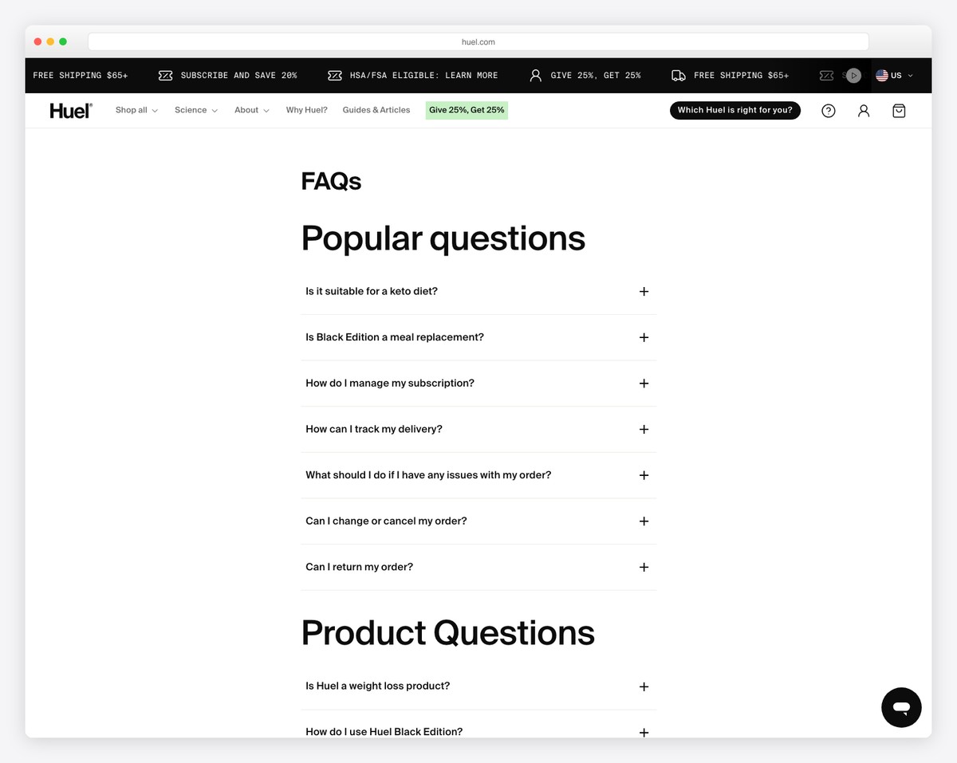This screenshot has height=763, width=957.
Task: Click the 'Which Huel is right for you?' button
Action: coord(734,110)
